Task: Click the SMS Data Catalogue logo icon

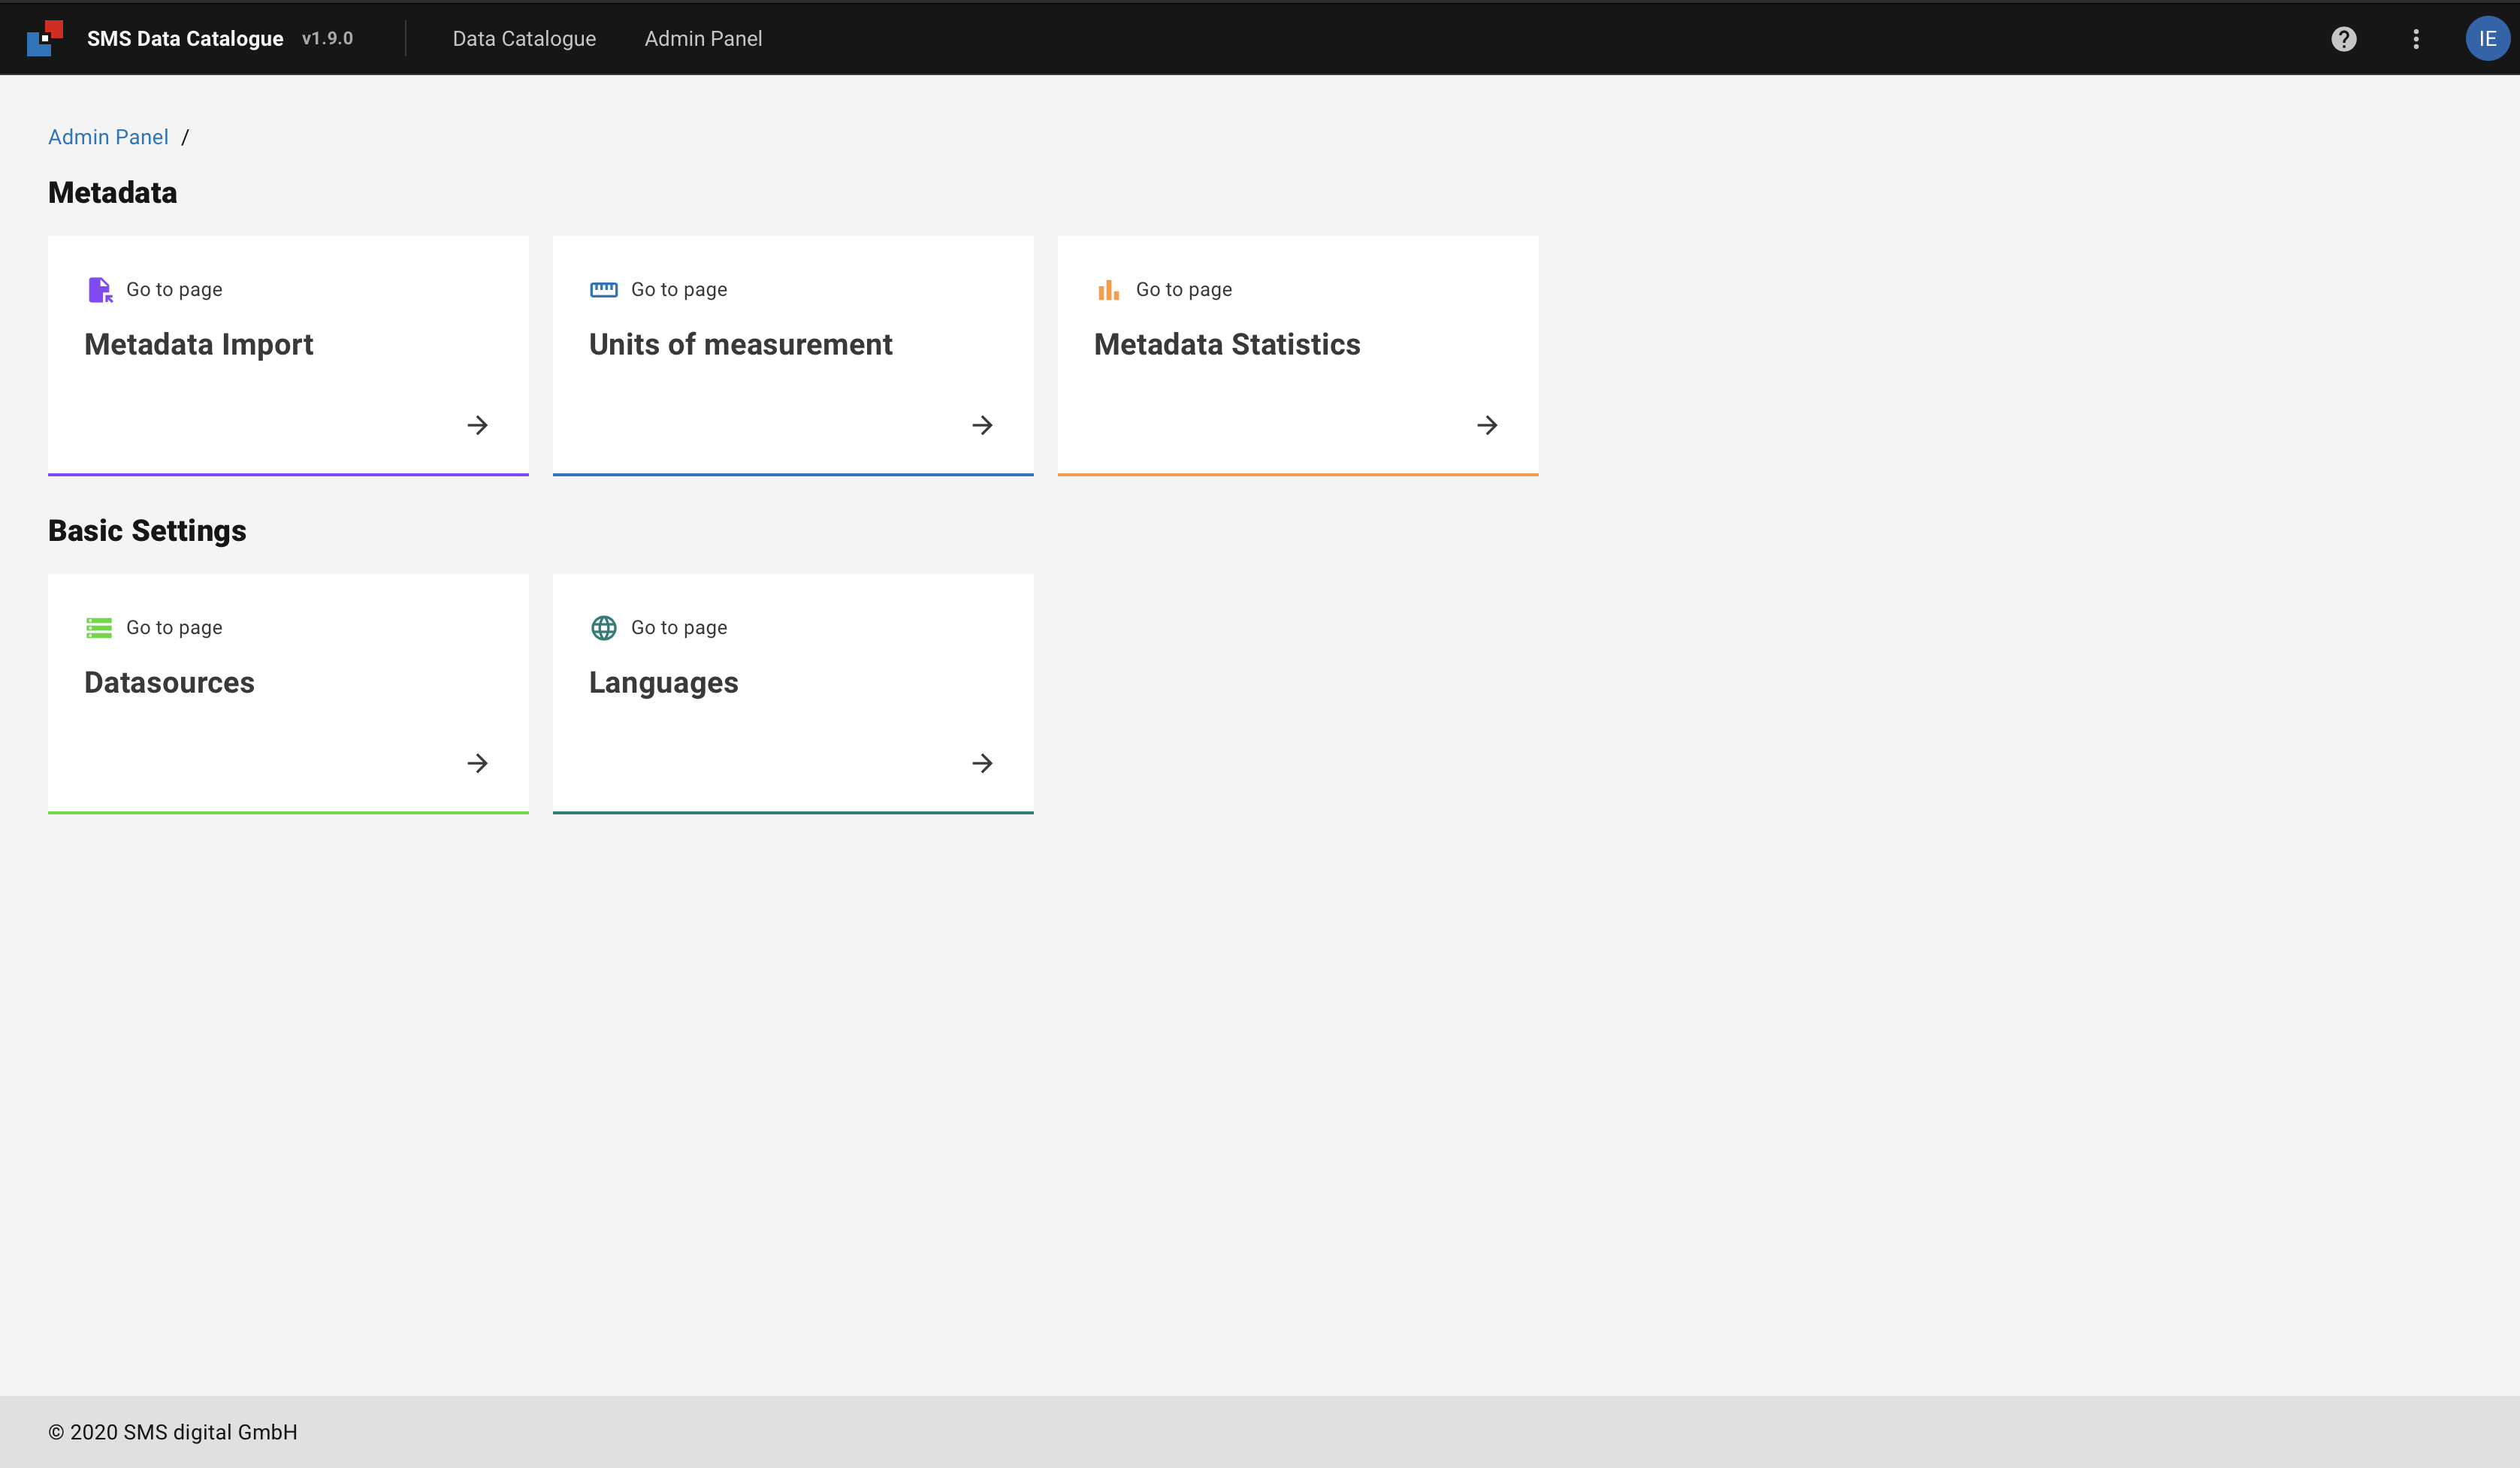Action: [45, 38]
